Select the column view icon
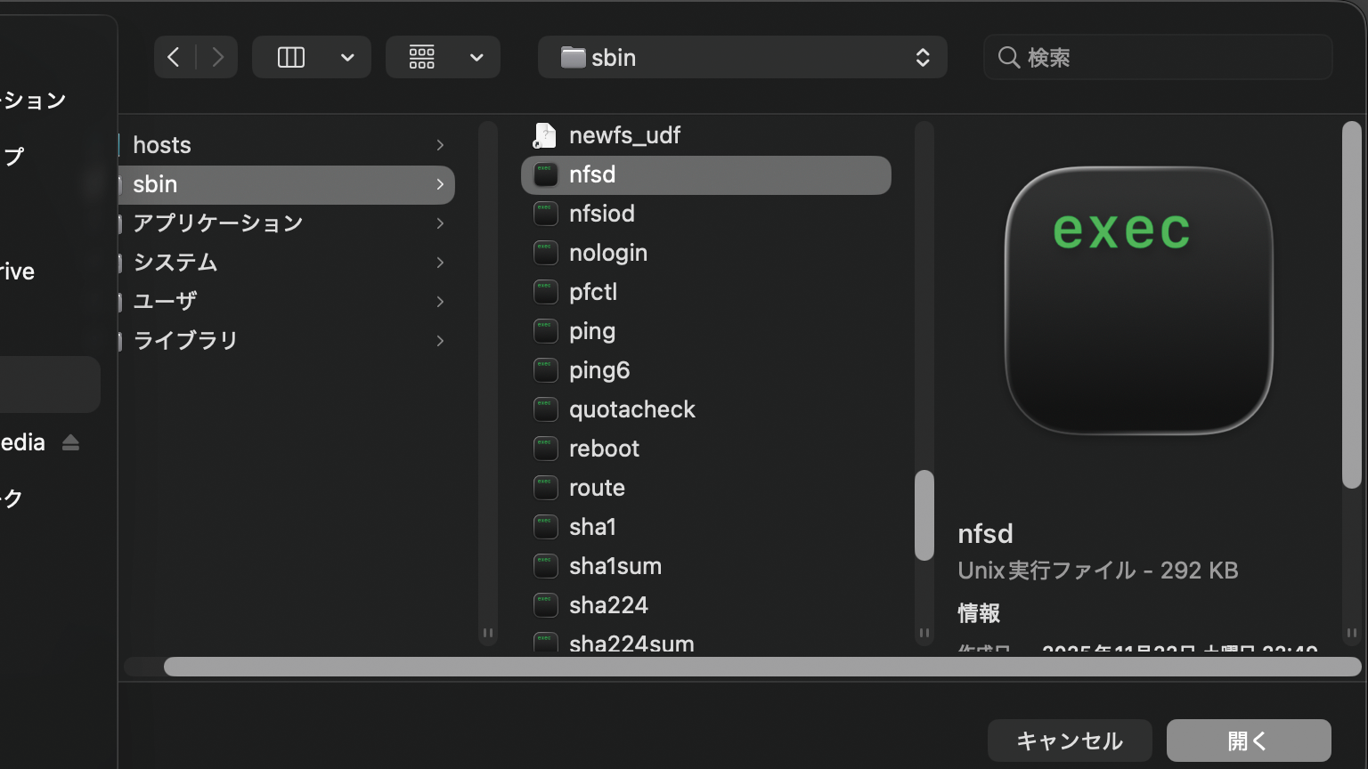The image size is (1368, 769). [291, 58]
